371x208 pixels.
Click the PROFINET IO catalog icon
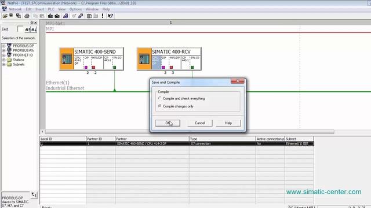(x=9, y=55)
